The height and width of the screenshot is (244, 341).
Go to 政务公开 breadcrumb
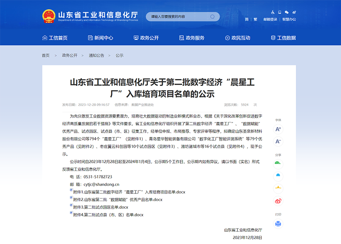(69, 56)
